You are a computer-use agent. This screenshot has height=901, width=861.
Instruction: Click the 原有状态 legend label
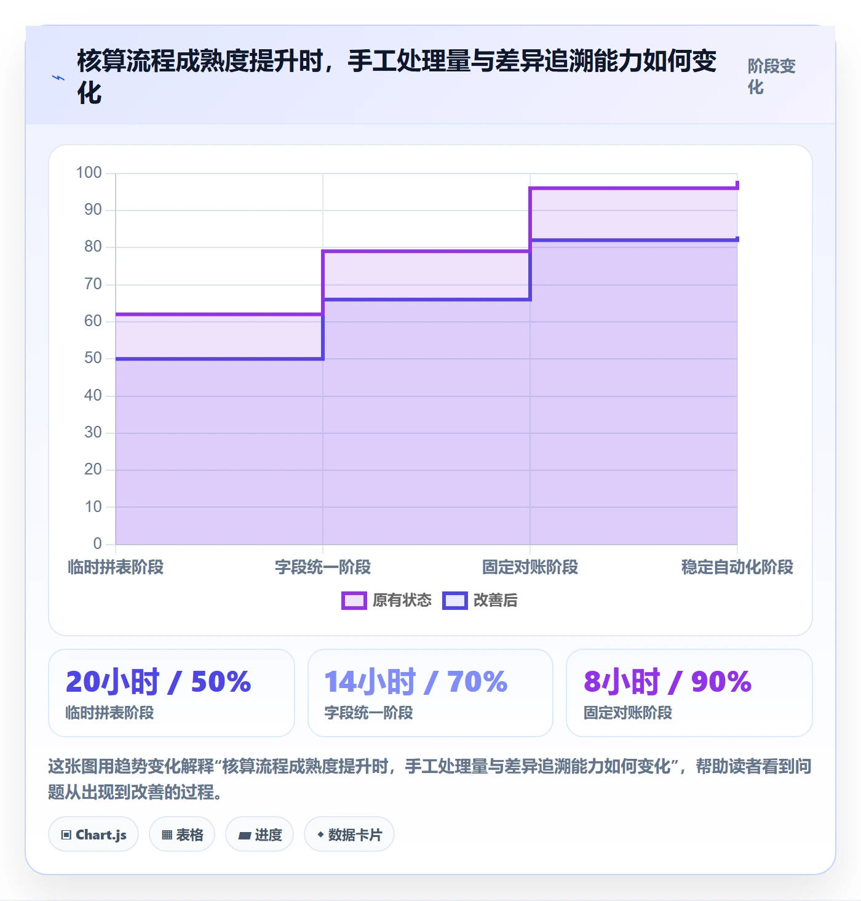[402, 601]
